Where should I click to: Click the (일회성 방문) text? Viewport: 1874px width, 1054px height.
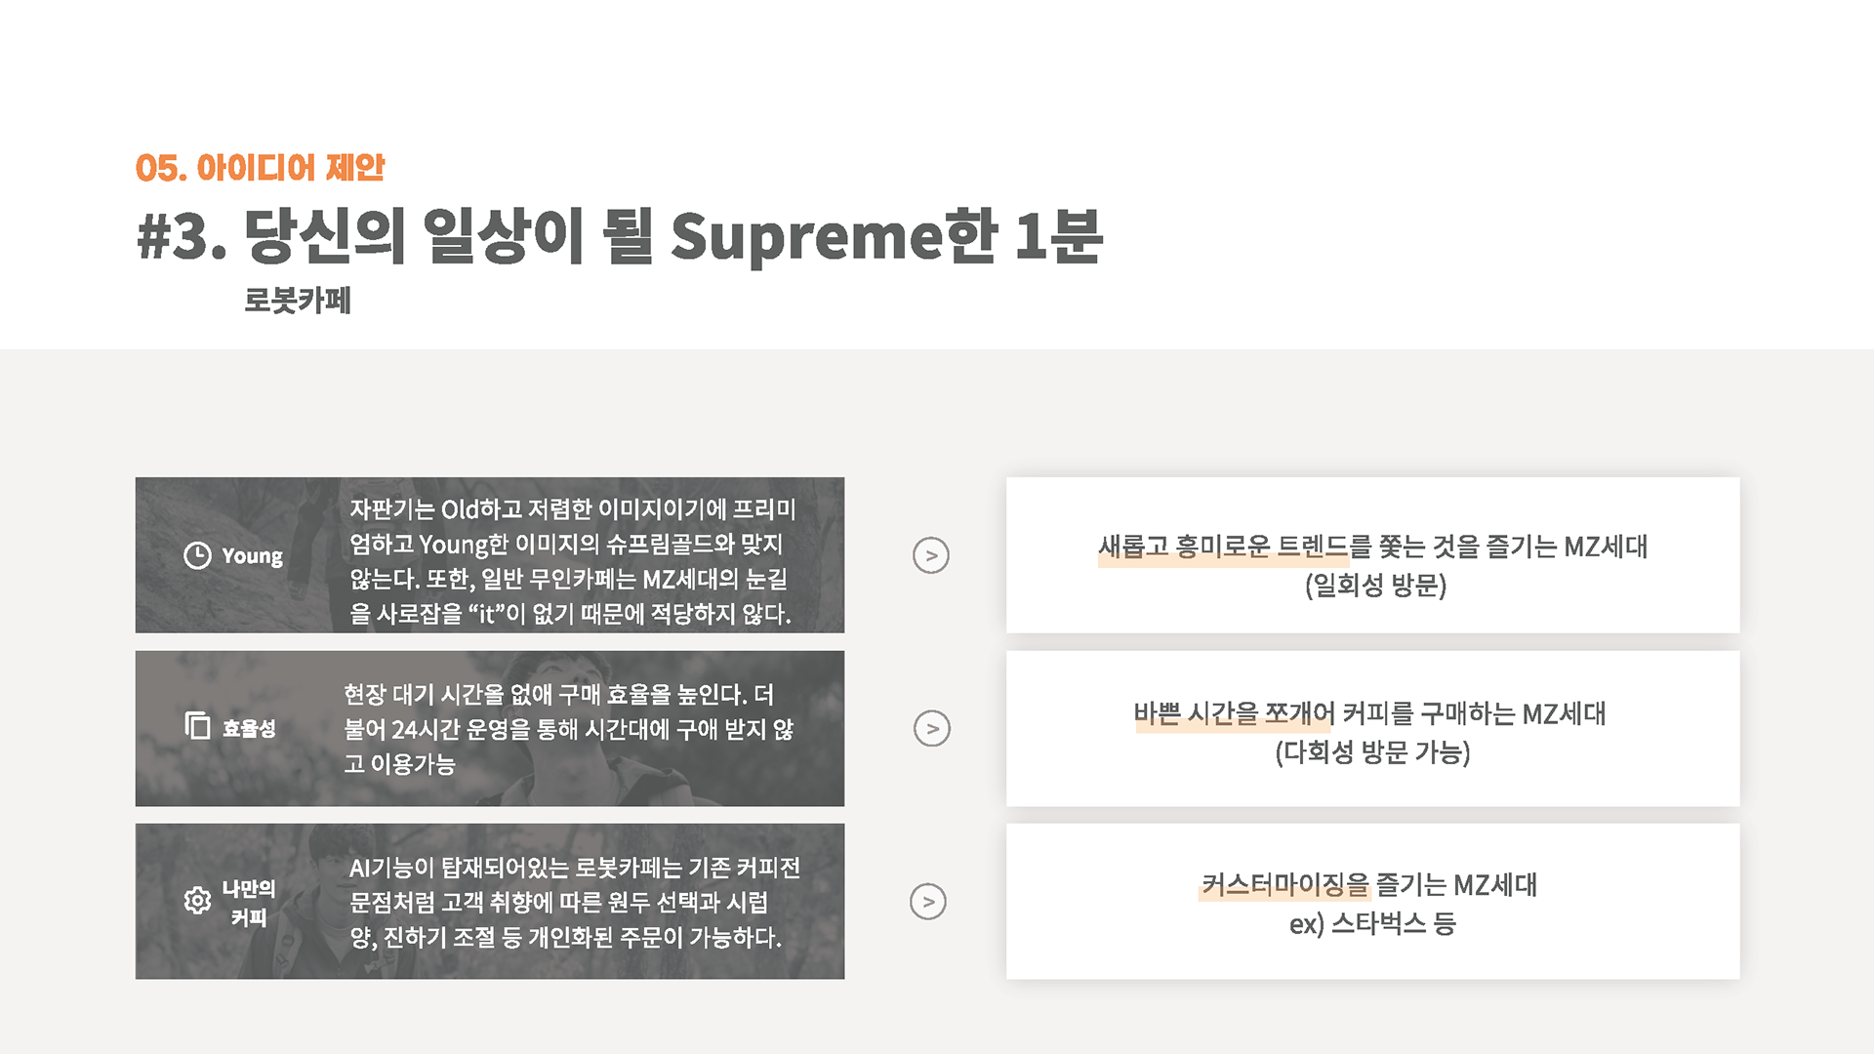coord(1375,586)
